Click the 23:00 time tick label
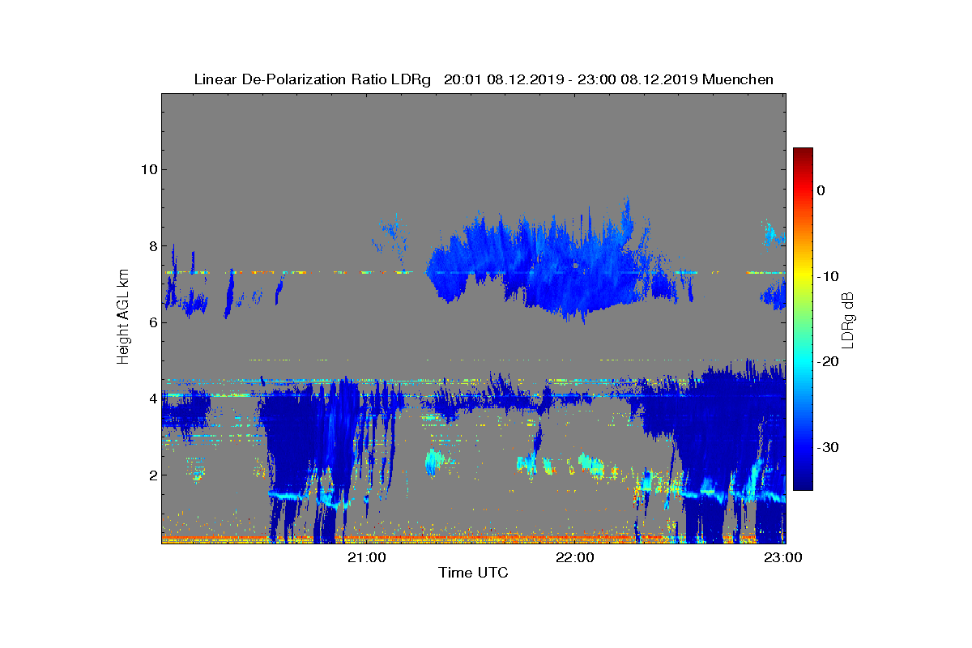This screenshot has width=972, height=648. pos(783,557)
